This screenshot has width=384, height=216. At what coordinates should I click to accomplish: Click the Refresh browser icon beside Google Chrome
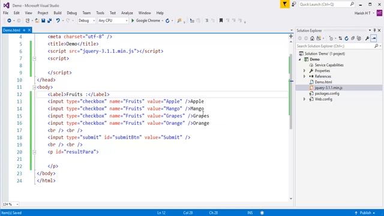point(167,21)
